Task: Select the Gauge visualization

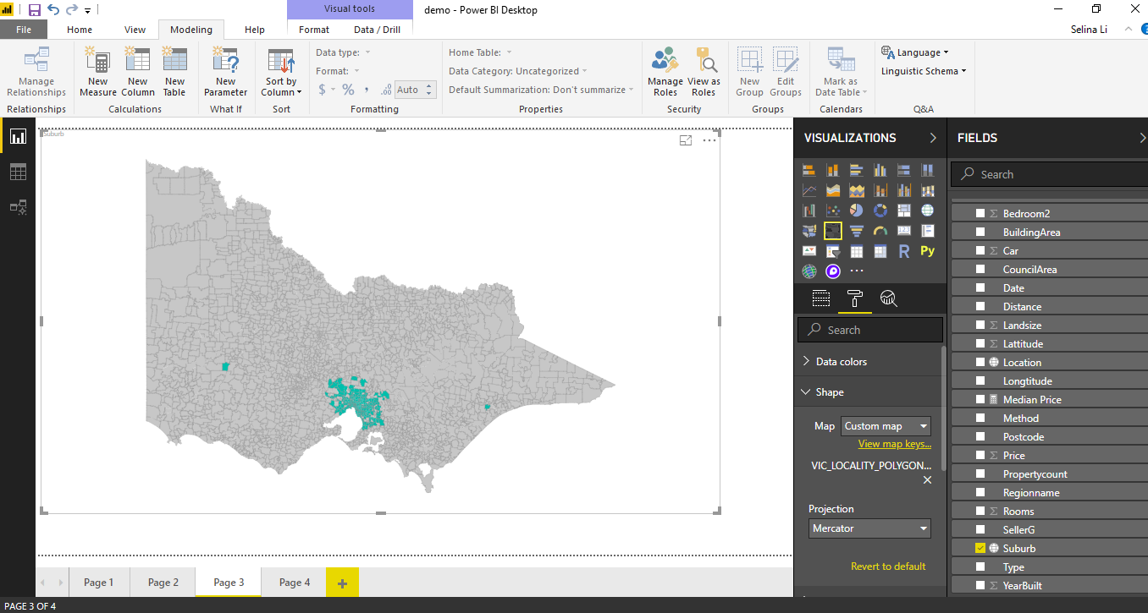Action: [880, 230]
